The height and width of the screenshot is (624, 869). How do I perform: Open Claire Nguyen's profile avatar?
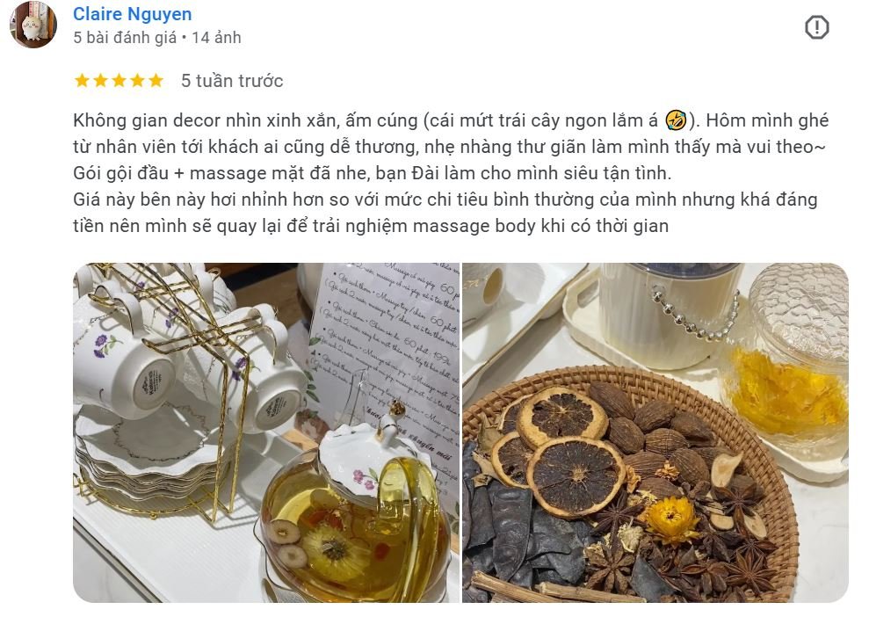(x=33, y=24)
